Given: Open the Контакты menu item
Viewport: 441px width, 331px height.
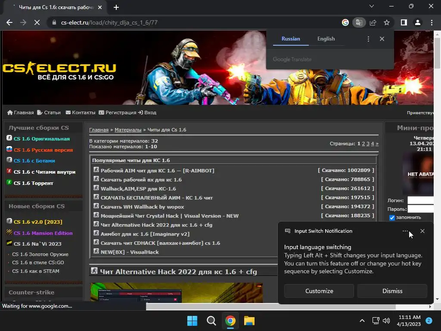Looking at the screenshot, I should point(81,112).
